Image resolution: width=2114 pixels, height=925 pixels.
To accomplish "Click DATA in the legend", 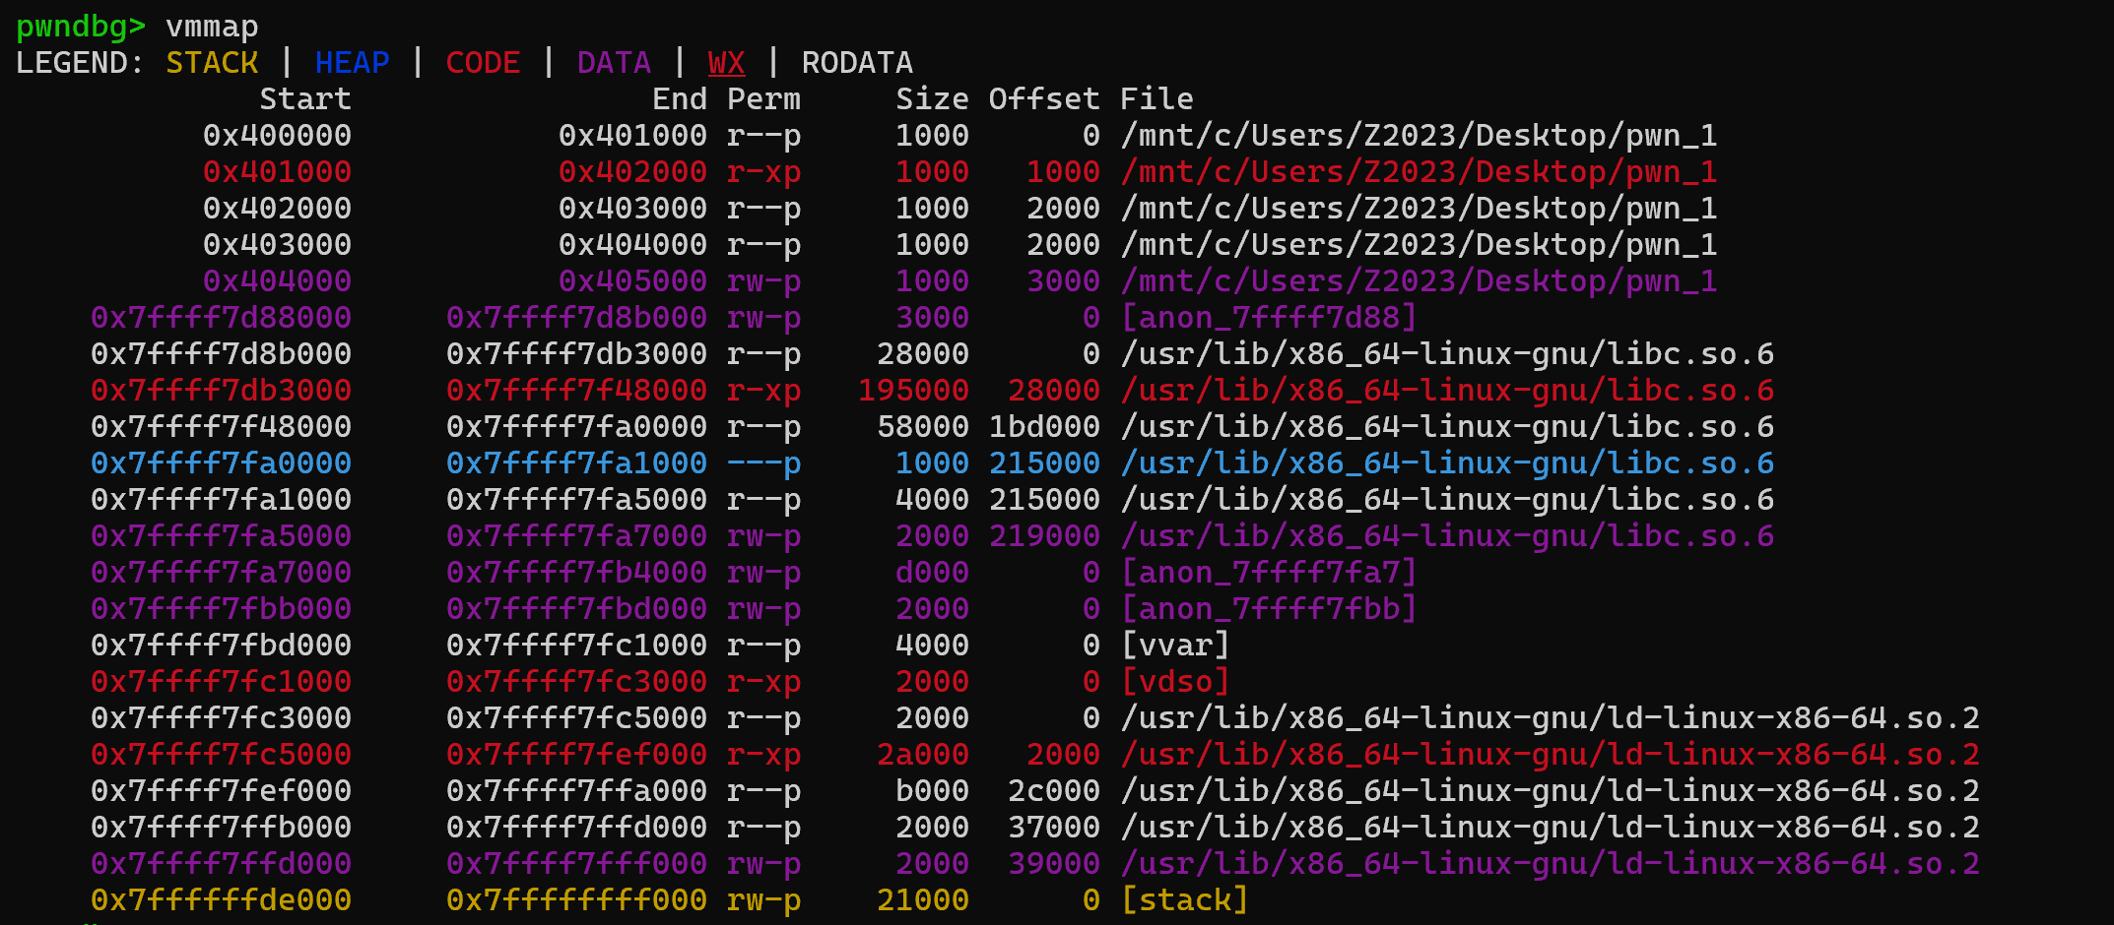I will pyautogui.click(x=614, y=63).
